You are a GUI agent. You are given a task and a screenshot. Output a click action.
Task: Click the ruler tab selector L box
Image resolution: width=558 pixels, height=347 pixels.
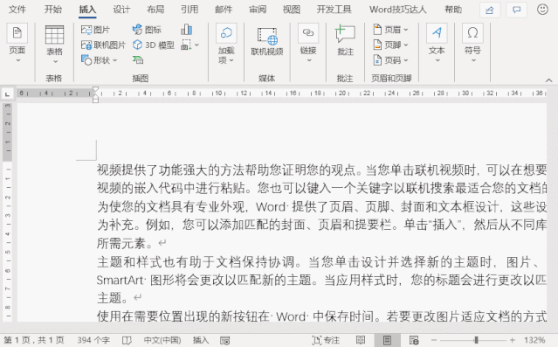click(7, 94)
